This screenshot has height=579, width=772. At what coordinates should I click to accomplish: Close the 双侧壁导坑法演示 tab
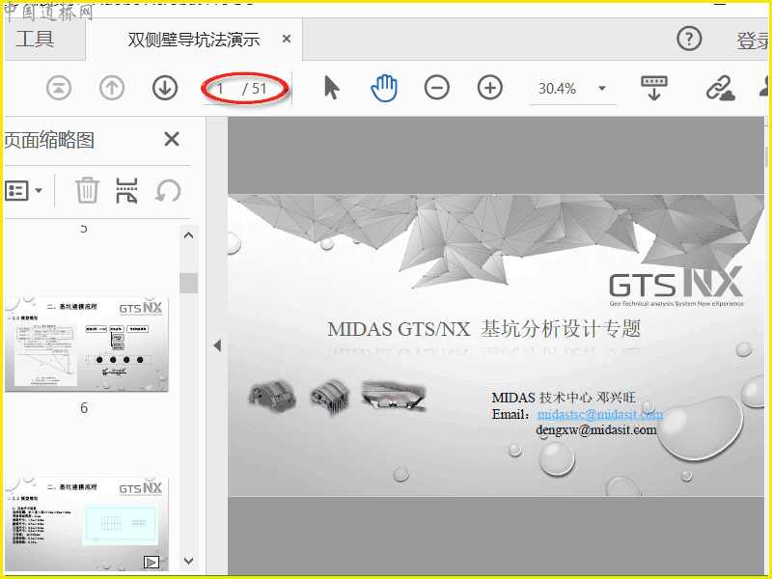(x=286, y=39)
